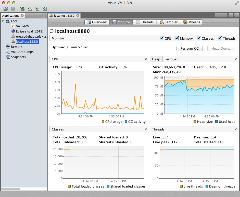Click the Max 268,435,456 B heap value
Image resolution: width=240 pixels, height=197 pixels.
pos(173,72)
